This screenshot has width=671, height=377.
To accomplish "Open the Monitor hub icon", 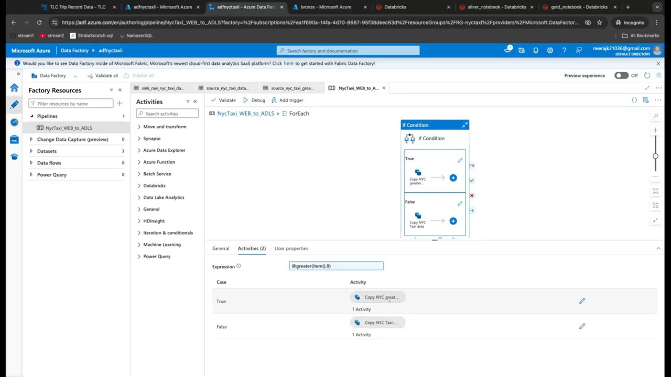I will point(14,122).
